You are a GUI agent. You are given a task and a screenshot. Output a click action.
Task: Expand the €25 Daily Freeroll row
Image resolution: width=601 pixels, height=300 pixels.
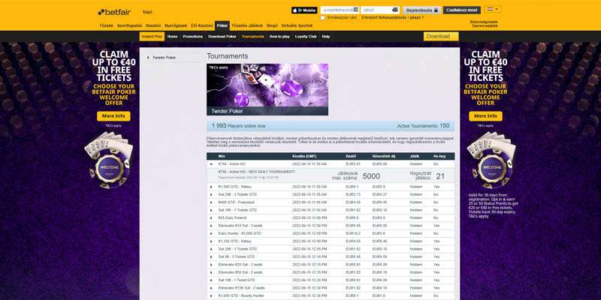pyautogui.click(x=211, y=217)
